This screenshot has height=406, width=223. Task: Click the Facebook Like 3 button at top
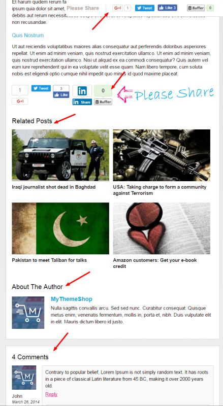tap(168, 8)
